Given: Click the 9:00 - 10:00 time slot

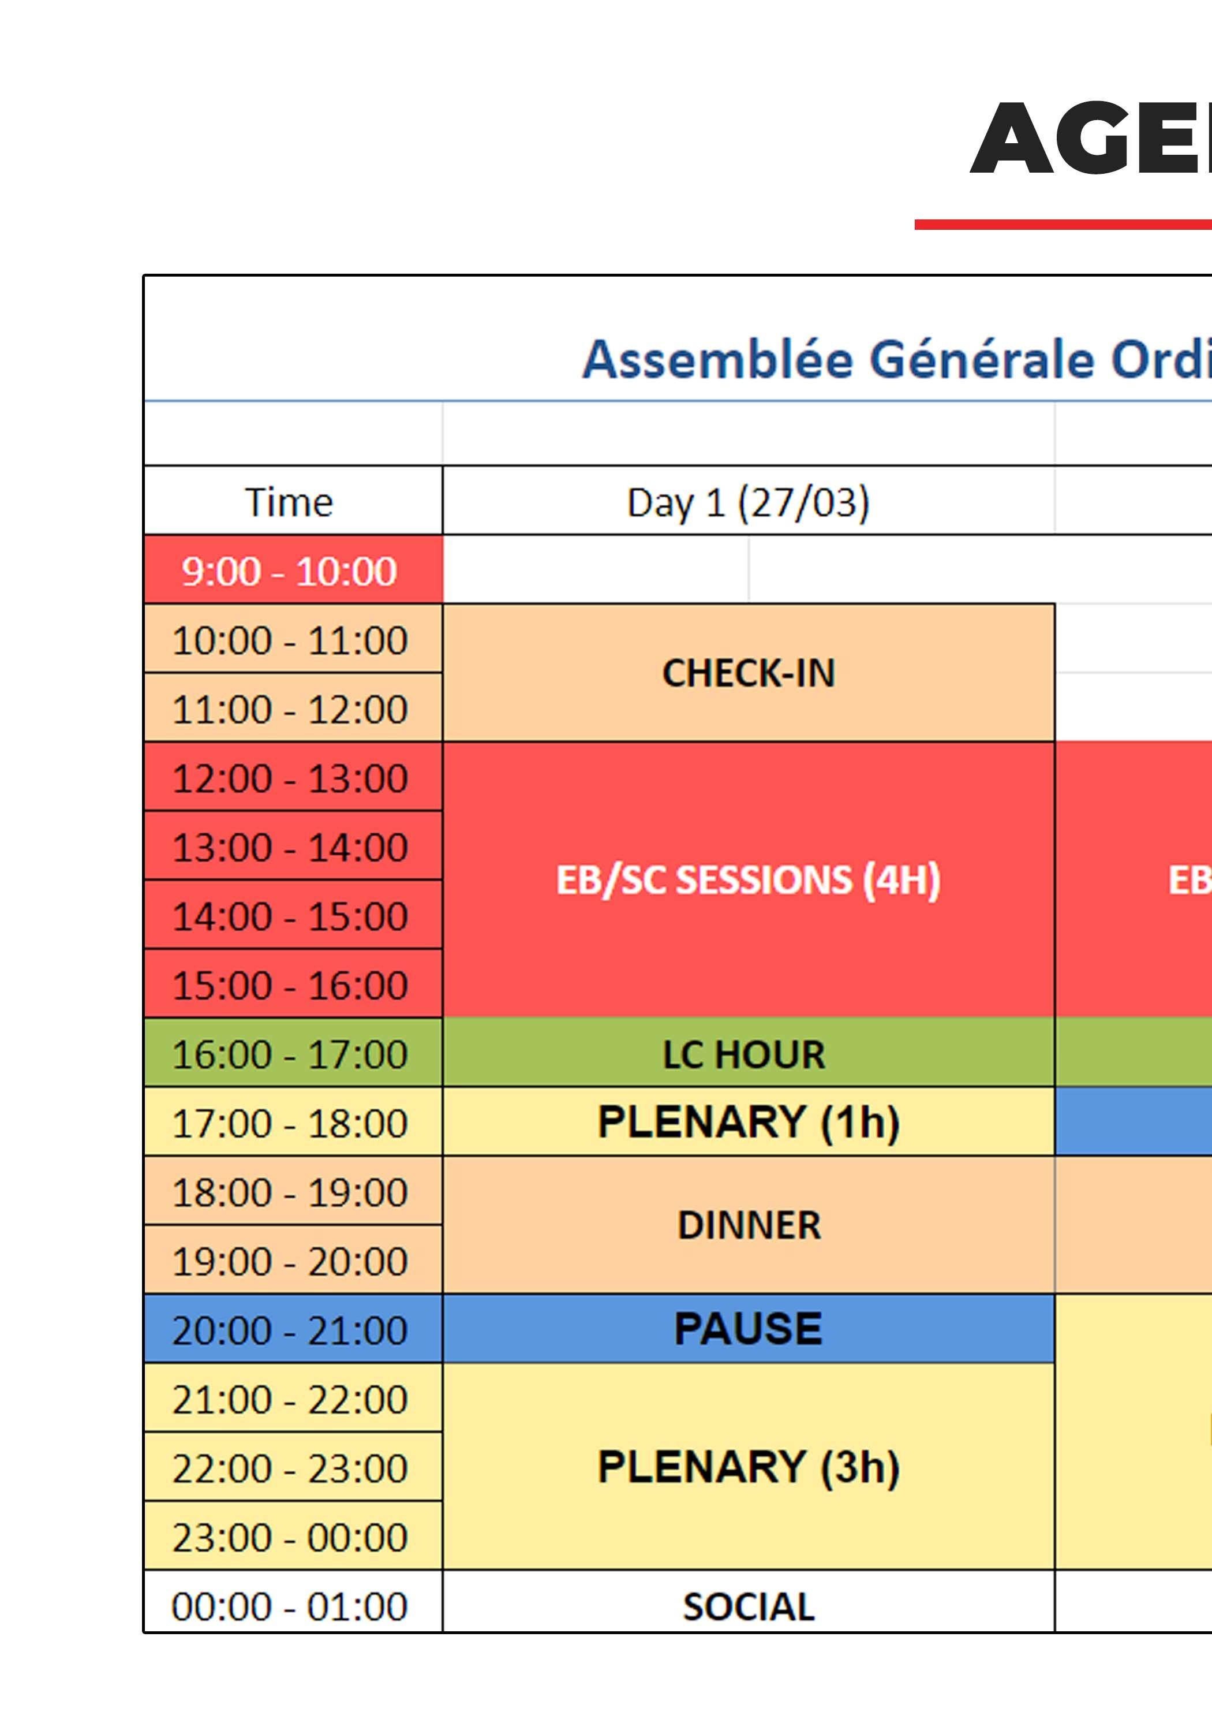Looking at the screenshot, I should coord(290,571).
